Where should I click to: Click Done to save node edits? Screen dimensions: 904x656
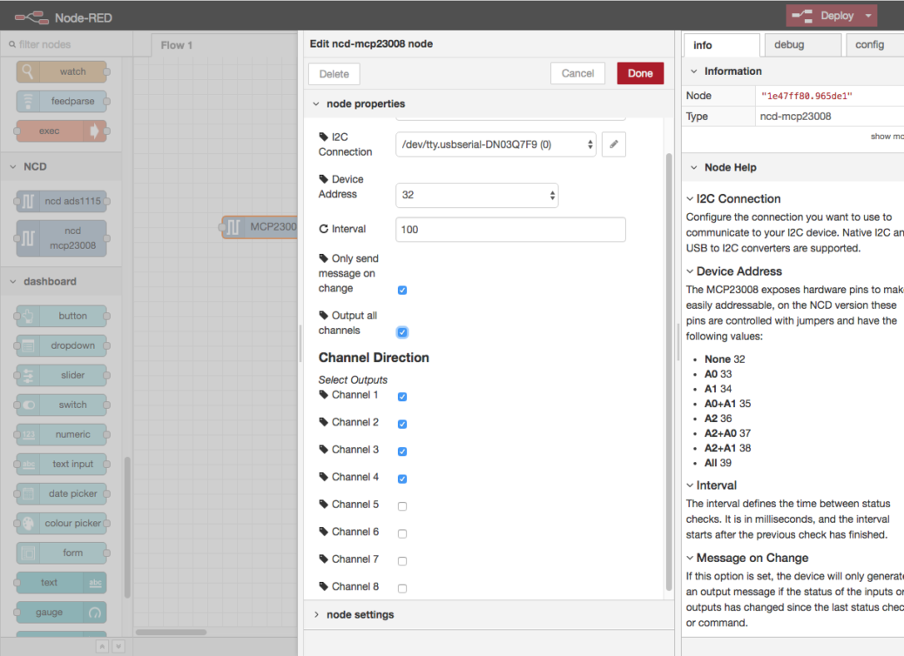pos(640,73)
